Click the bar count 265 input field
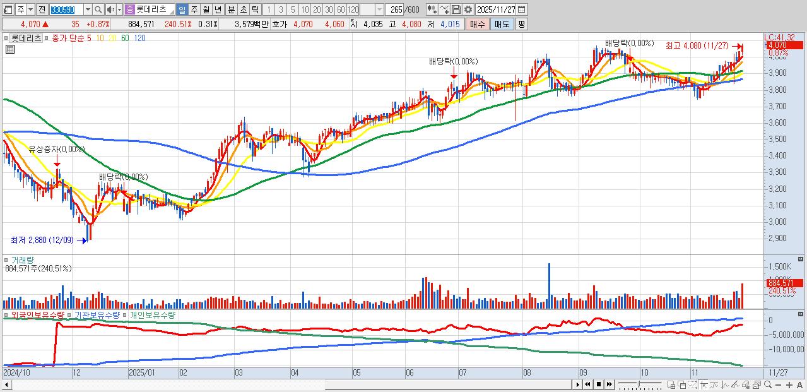Viewport: 807px width, 392px height. [x=394, y=9]
